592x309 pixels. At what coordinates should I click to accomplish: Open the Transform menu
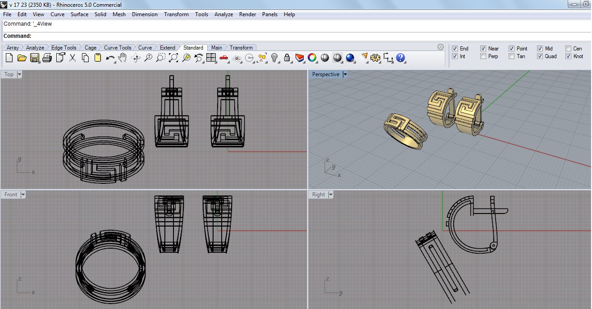pyautogui.click(x=176, y=14)
